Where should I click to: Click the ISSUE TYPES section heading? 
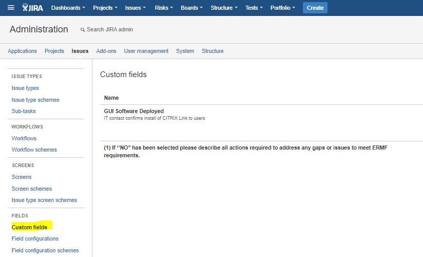tap(27, 77)
